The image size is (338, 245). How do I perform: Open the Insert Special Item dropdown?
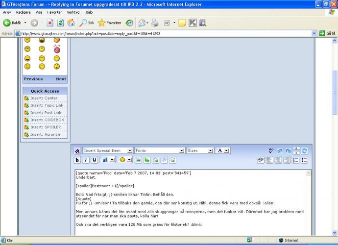(107, 150)
